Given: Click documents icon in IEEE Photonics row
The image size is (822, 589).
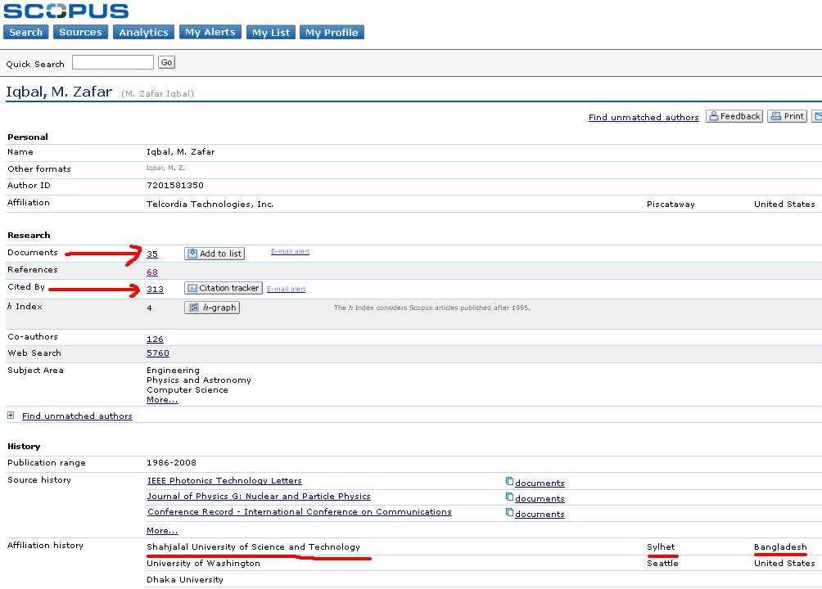Looking at the screenshot, I should (509, 481).
